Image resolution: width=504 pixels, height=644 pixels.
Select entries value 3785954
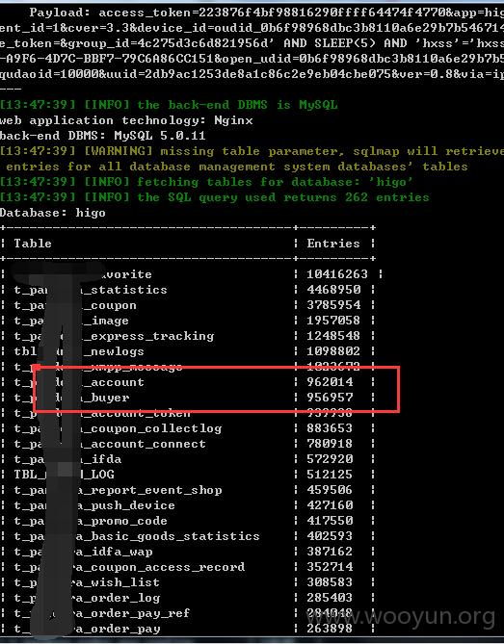click(333, 305)
